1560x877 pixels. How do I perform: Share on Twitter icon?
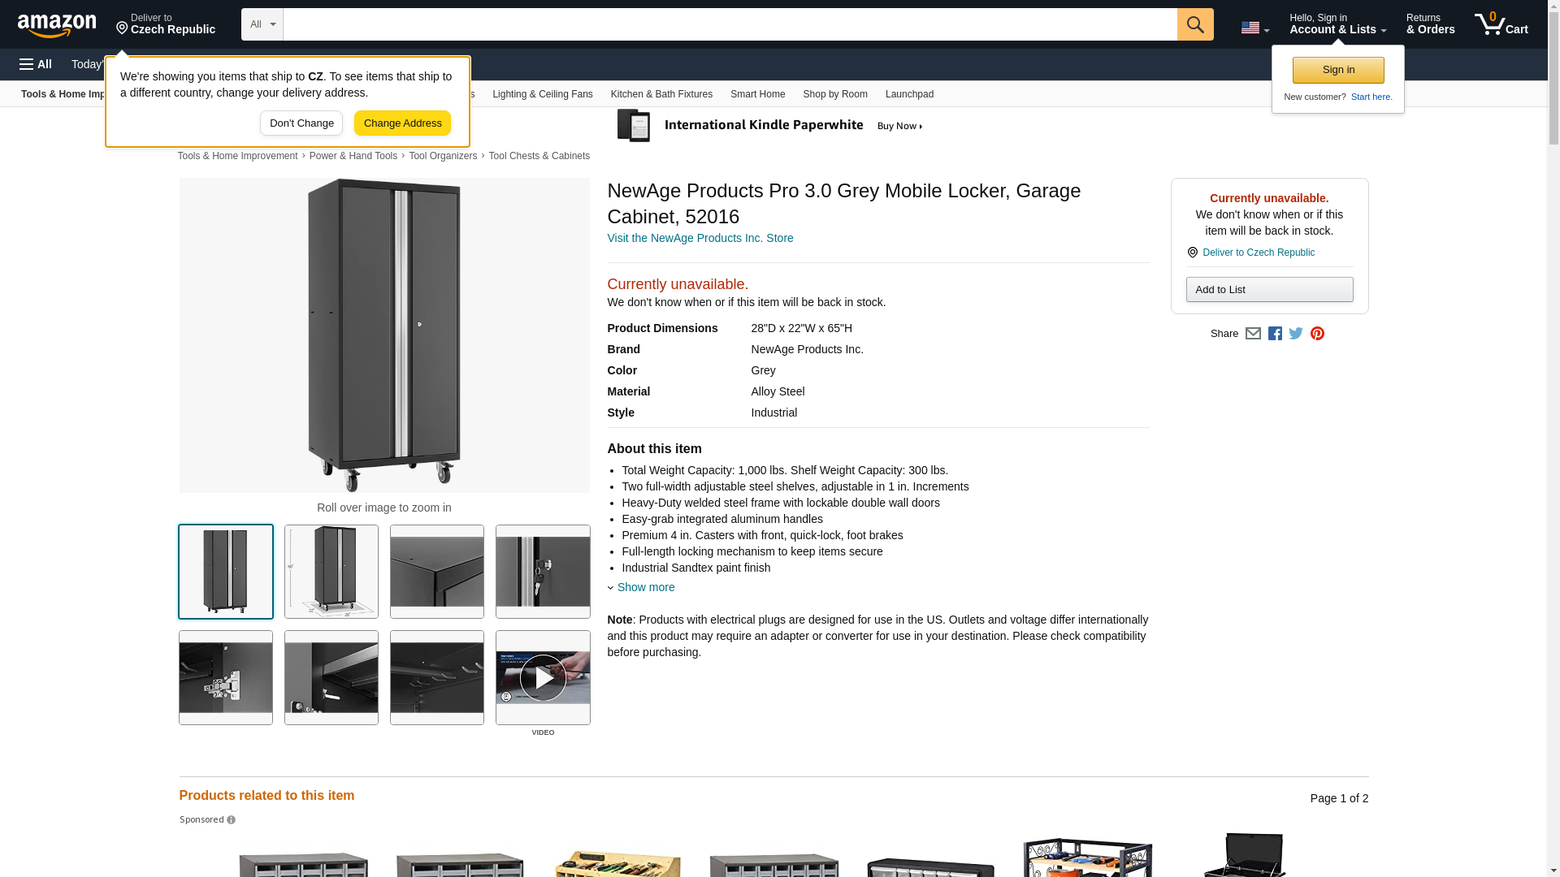click(x=1296, y=334)
